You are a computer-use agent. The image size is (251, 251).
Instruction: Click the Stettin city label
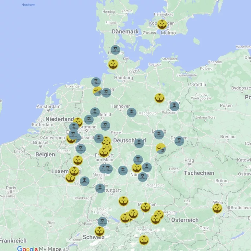click(x=199, y=84)
